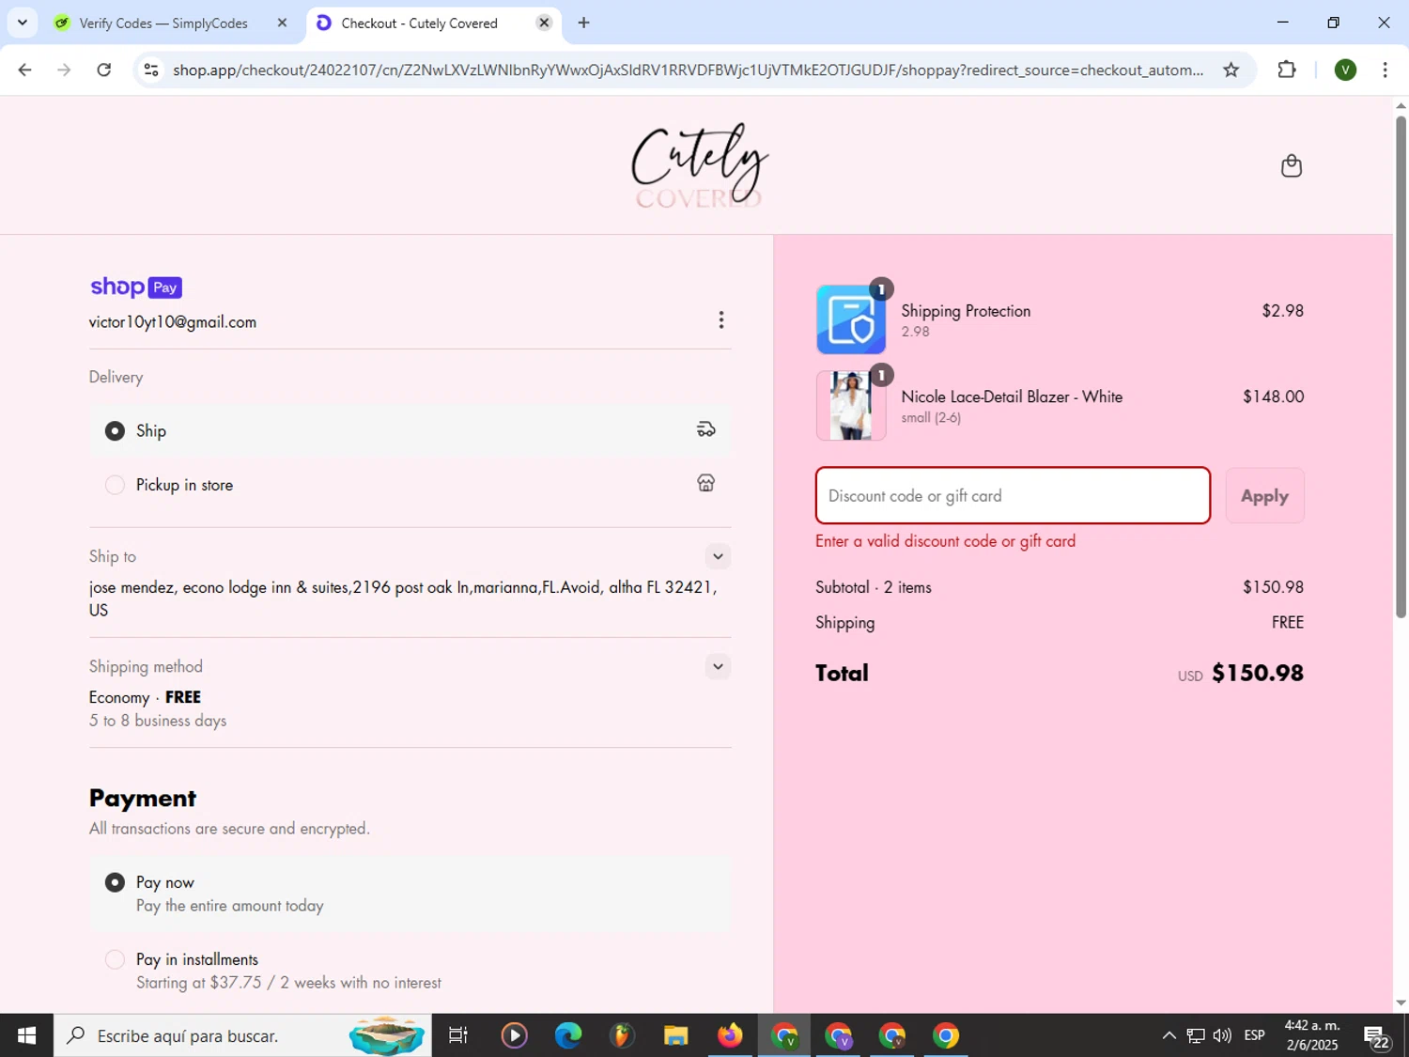Click the Discount code or gift card field
This screenshot has width=1409, height=1057.
[x=1013, y=495]
